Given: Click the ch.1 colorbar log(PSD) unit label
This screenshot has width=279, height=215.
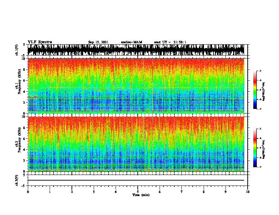Looking at the screenshot, I should click(263, 92).
